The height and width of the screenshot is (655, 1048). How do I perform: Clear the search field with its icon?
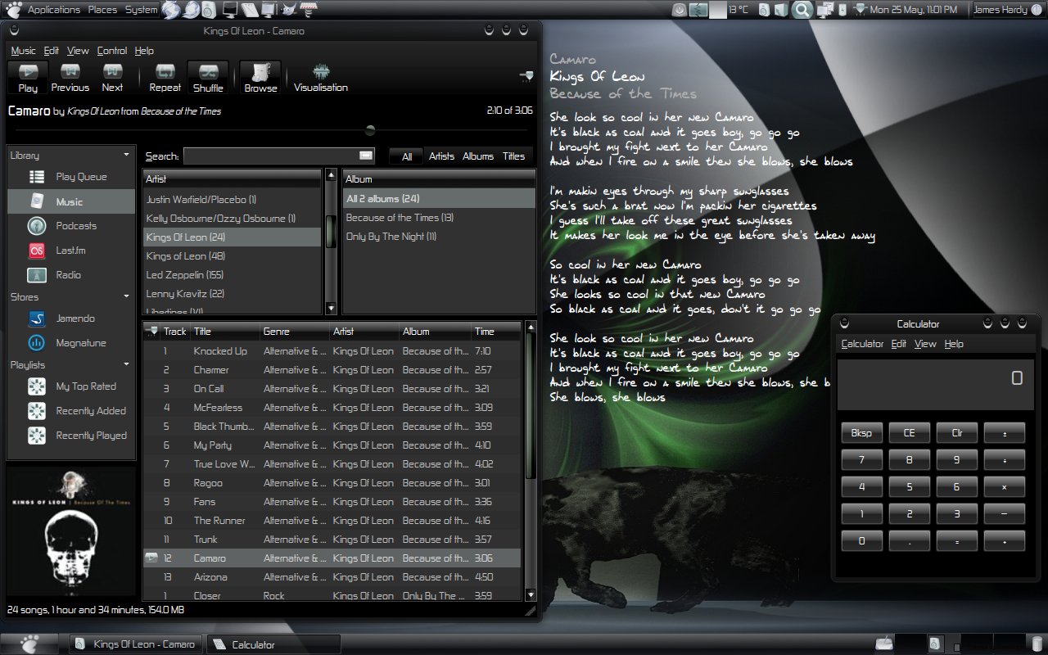[x=366, y=156]
